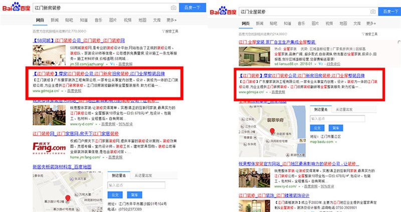Expand the dropdown arrow after www.ry-d.com on 江门新房装修 page
401x212 pixels.
(x=96, y=124)
